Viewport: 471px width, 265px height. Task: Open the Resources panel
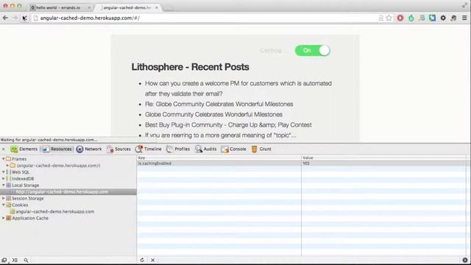pos(57,149)
